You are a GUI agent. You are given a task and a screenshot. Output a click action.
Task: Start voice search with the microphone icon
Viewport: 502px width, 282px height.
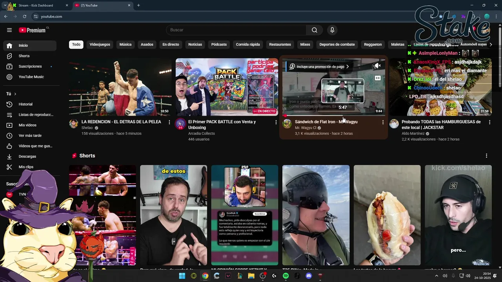332,30
